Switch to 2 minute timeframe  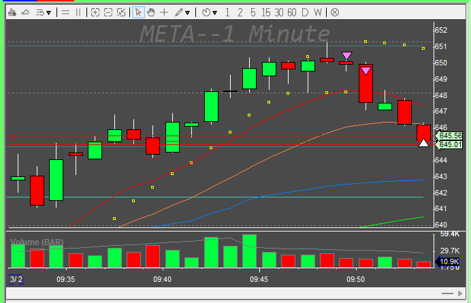[x=240, y=13]
